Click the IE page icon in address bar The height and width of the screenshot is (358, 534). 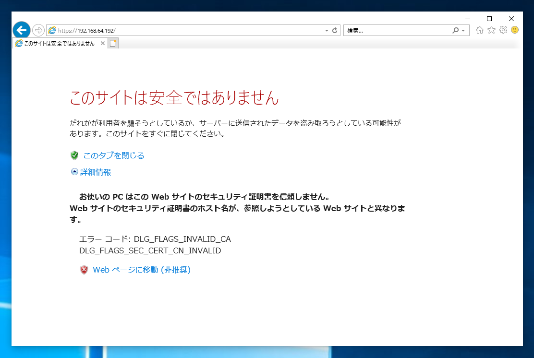tap(52, 30)
